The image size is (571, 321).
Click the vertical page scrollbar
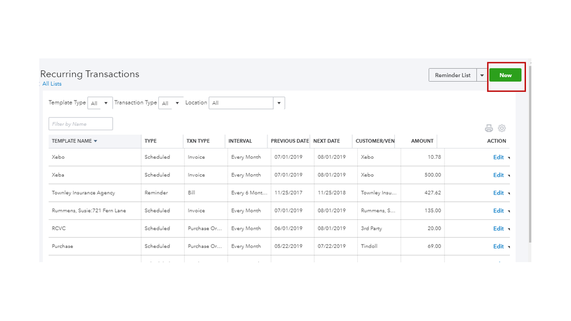tap(529, 154)
